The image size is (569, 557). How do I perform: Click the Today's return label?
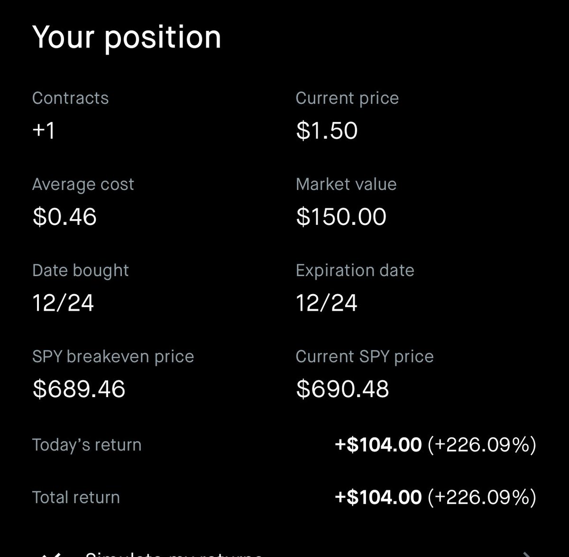[x=87, y=445]
